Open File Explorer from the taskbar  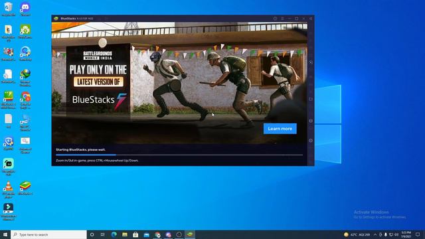tap(125, 234)
